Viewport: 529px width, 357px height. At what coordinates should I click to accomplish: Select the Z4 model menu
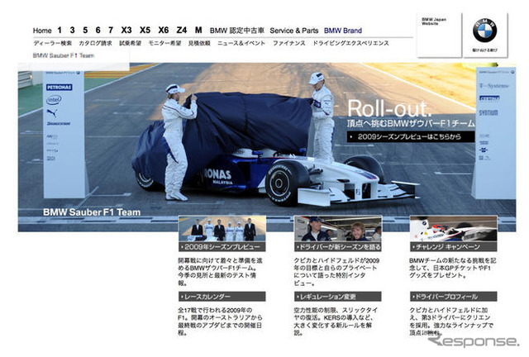(182, 31)
